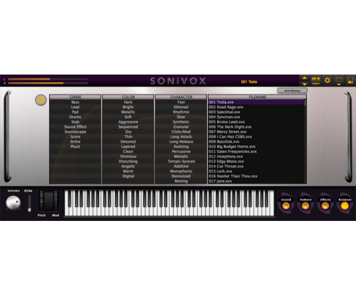Click the filename list scrollbar
Image resolution: width=356 pixels, height=296 pixels.
(305, 141)
